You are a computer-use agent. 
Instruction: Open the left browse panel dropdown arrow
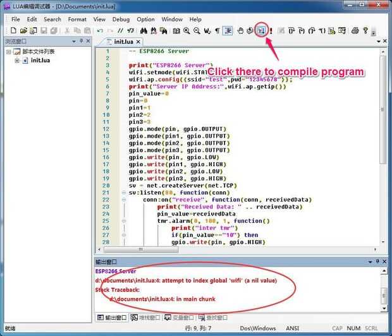pyautogui.click(x=74, y=41)
